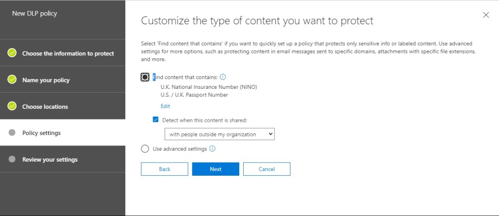
Task: Click the Back button
Action: point(164,169)
